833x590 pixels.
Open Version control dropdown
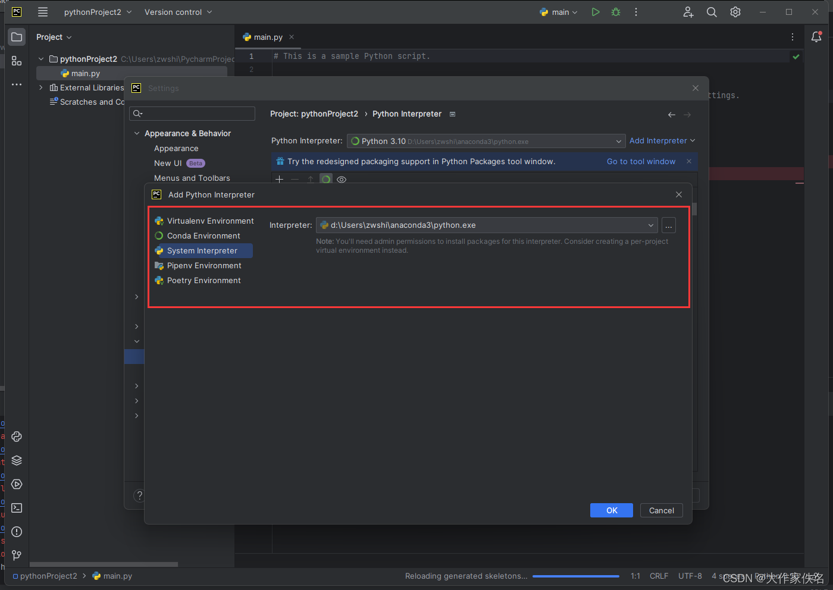[178, 12]
